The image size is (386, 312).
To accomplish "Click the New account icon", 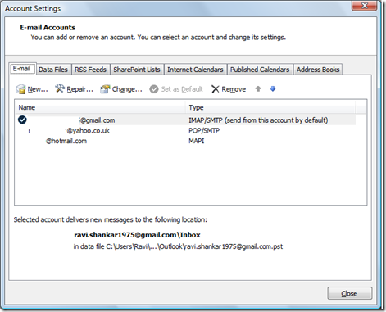I will [20, 89].
